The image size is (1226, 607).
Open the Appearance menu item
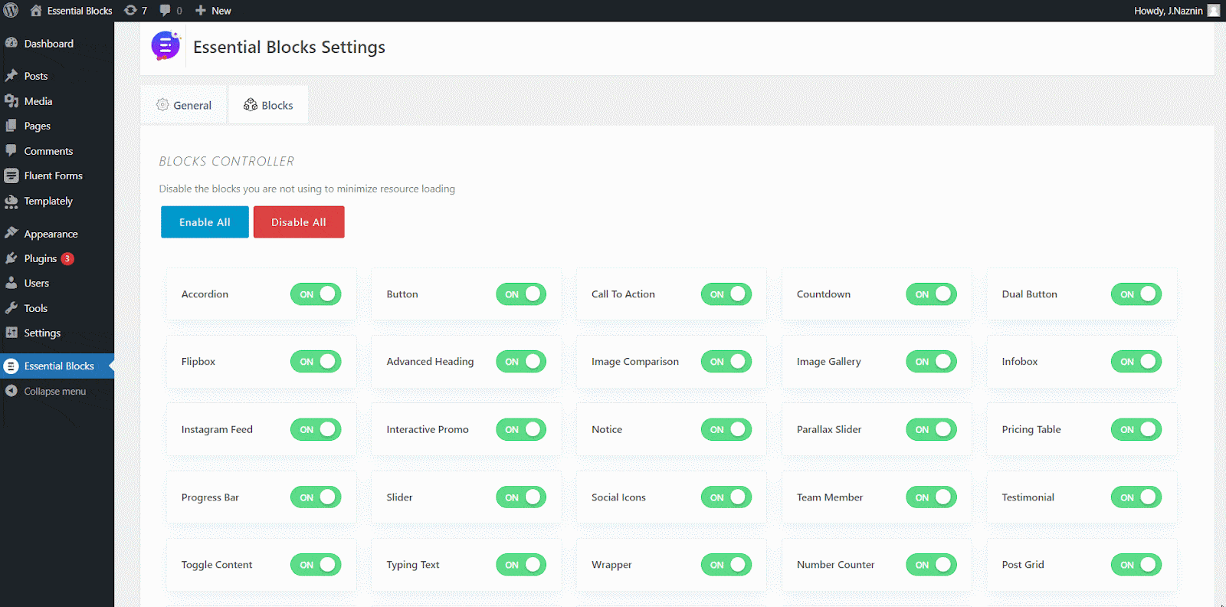pyautogui.click(x=57, y=234)
